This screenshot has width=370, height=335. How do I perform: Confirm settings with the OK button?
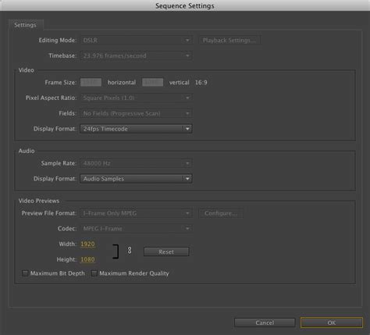pos(332,323)
